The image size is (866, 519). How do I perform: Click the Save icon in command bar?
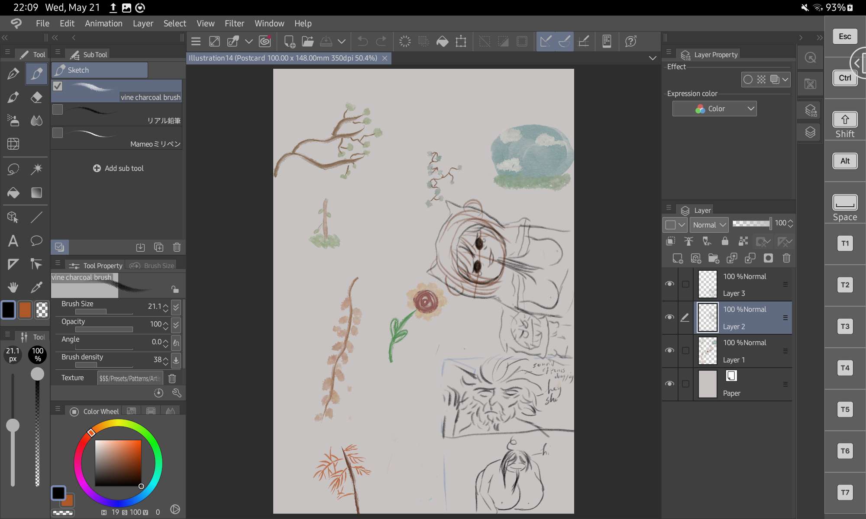pos(326,42)
